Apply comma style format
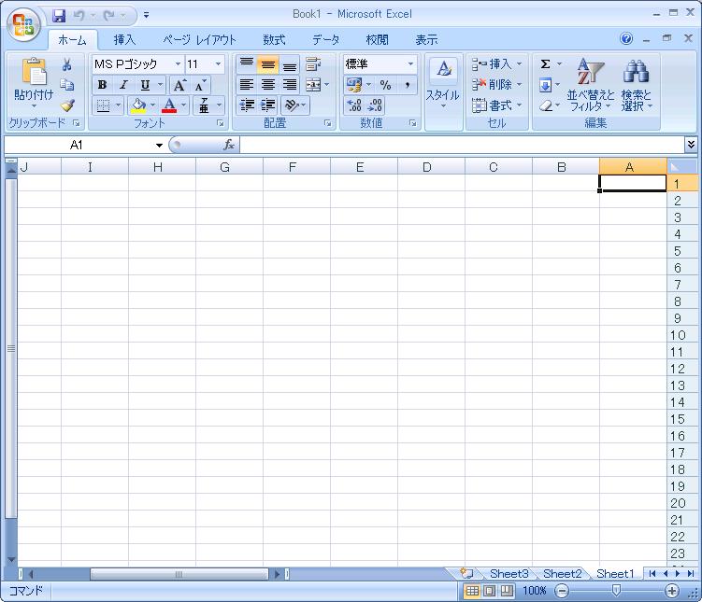This screenshot has width=702, height=602. tap(408, 85)
